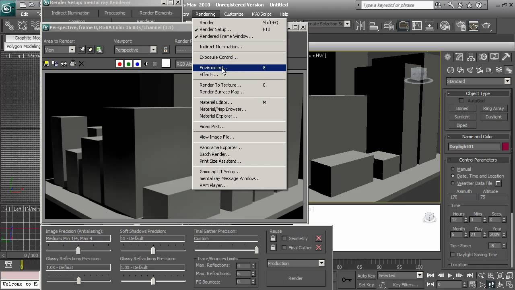Select the Helpers category tape icon
Image resolution: width=515 pixels, height=290 pixels.
tap(489, 70)
